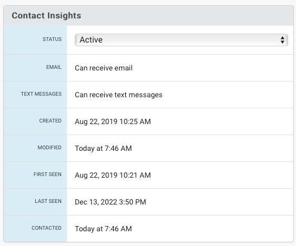Click the created date Aug 22, 2019 10:25 AM
Image resolution: width=296 pixels, height=246 pixels.
[x=113, y=121]
